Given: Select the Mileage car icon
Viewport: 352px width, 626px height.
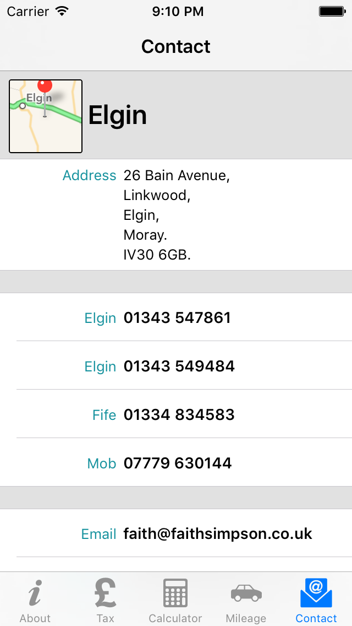Looking at the screenshot, I should (x=246, y=593).
